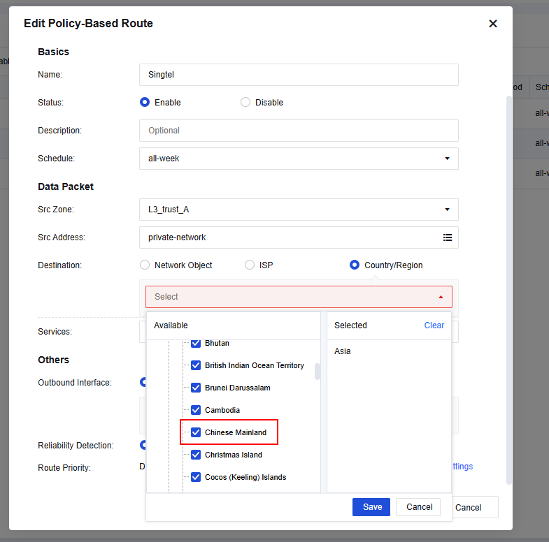Uncheck the Christmas Island checkbox
Viewport: 549px width, 542px height.
[x=196, y=455]
